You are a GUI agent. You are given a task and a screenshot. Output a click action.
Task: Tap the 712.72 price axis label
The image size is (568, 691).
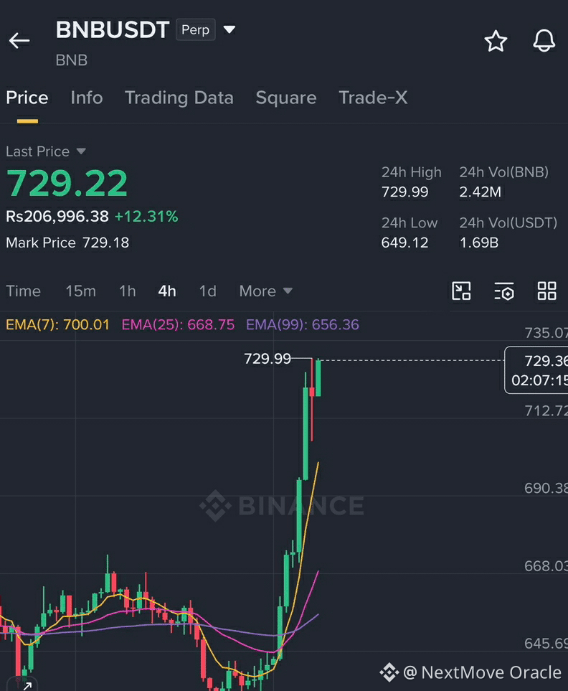click(546, 410)
